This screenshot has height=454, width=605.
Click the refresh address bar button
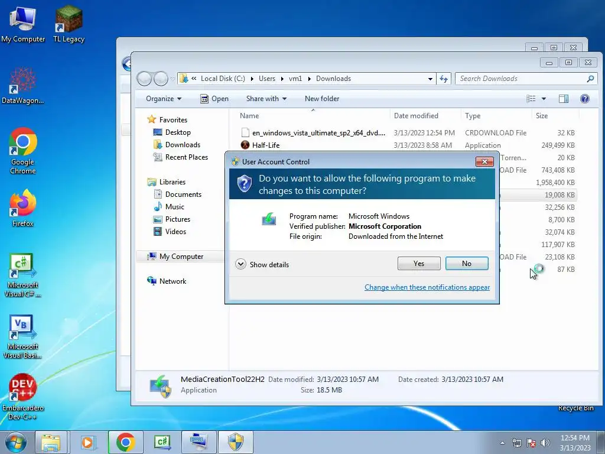[444, 79]
